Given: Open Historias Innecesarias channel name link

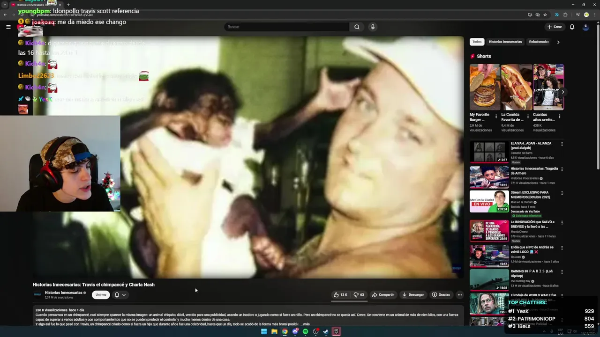Looking at the screenshot, I should (63, 293).
